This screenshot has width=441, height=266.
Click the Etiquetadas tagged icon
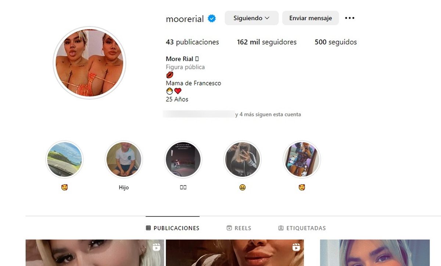tap(281, 228)
